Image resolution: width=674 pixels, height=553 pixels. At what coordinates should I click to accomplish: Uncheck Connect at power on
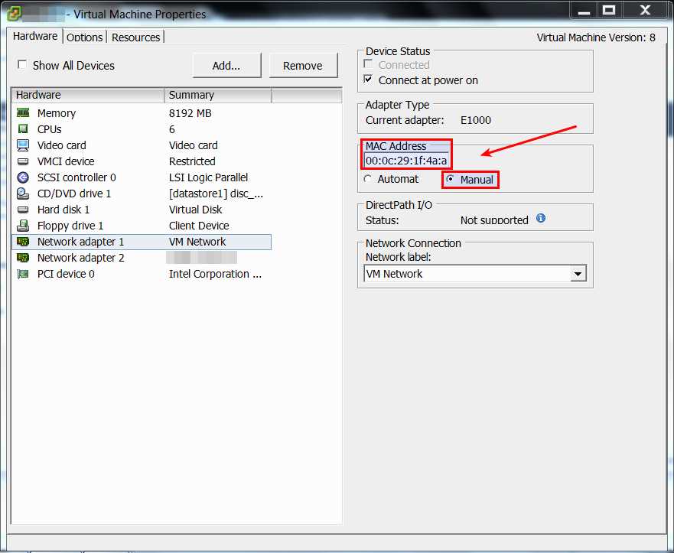tap(368, 78)
